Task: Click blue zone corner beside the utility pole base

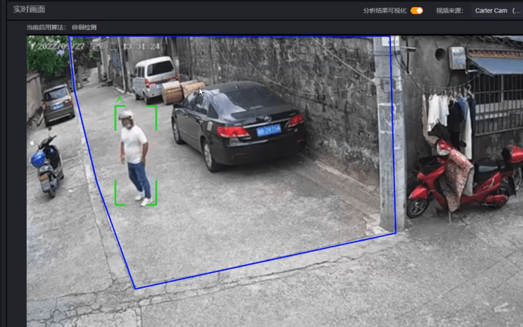Action: 396,232
